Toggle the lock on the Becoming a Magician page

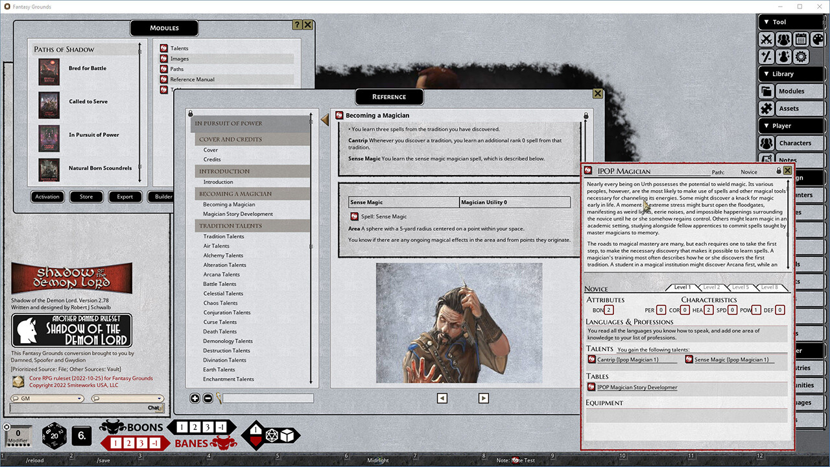click(x=586, y=115)
